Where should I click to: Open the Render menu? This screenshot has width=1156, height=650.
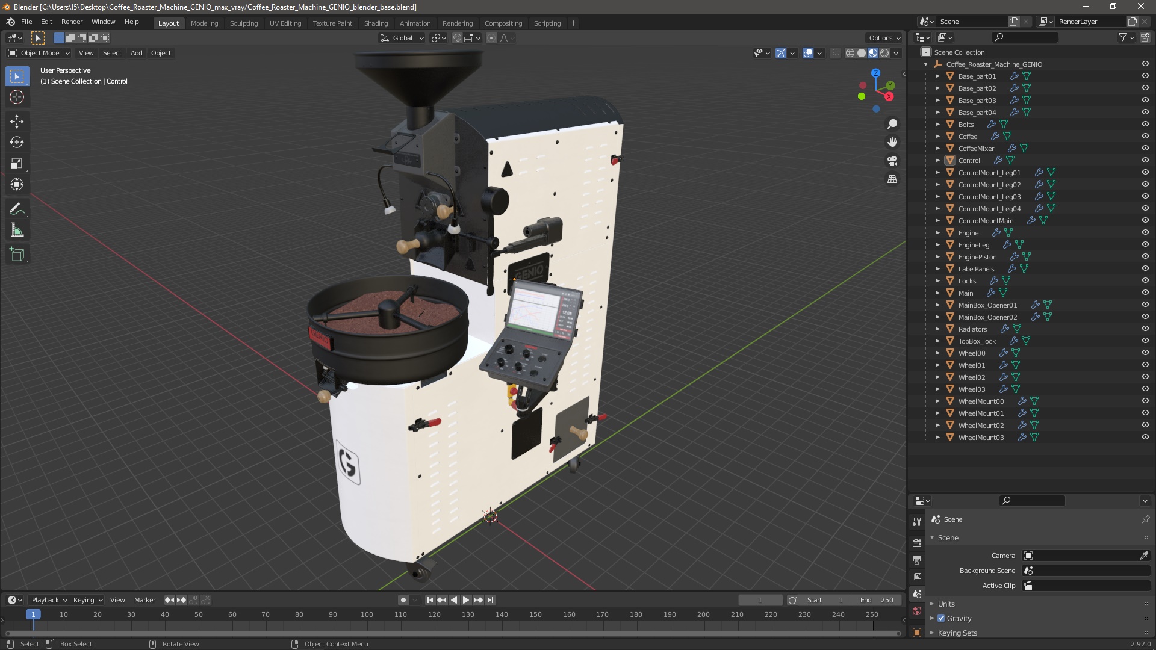(x=72, y=22)
